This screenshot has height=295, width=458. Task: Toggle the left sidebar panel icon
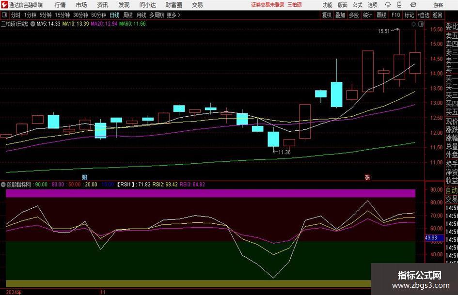4,15
